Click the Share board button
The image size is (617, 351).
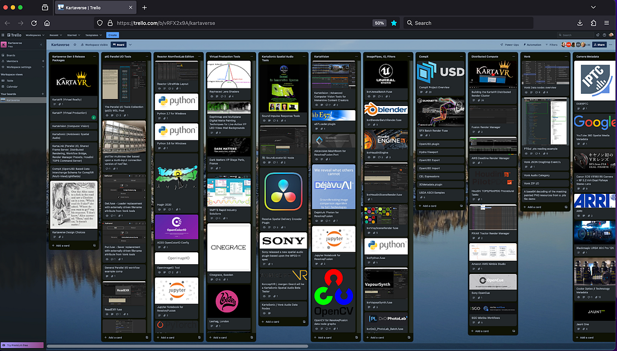tap(600, 45)
